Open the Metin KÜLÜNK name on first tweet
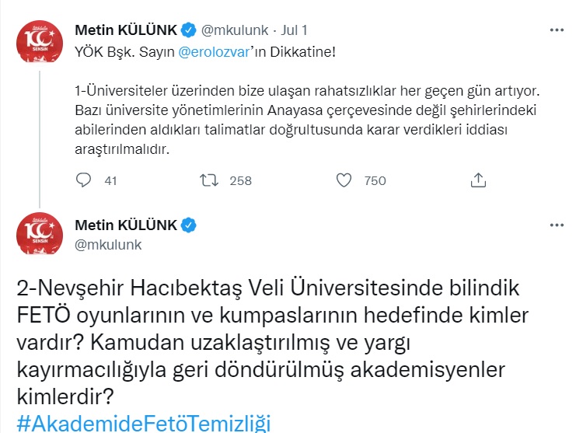 (x=126, y=30)
